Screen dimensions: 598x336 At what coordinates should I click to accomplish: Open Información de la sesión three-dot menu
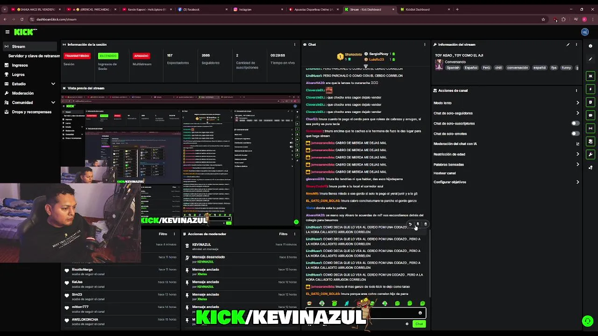pos(295,45)
